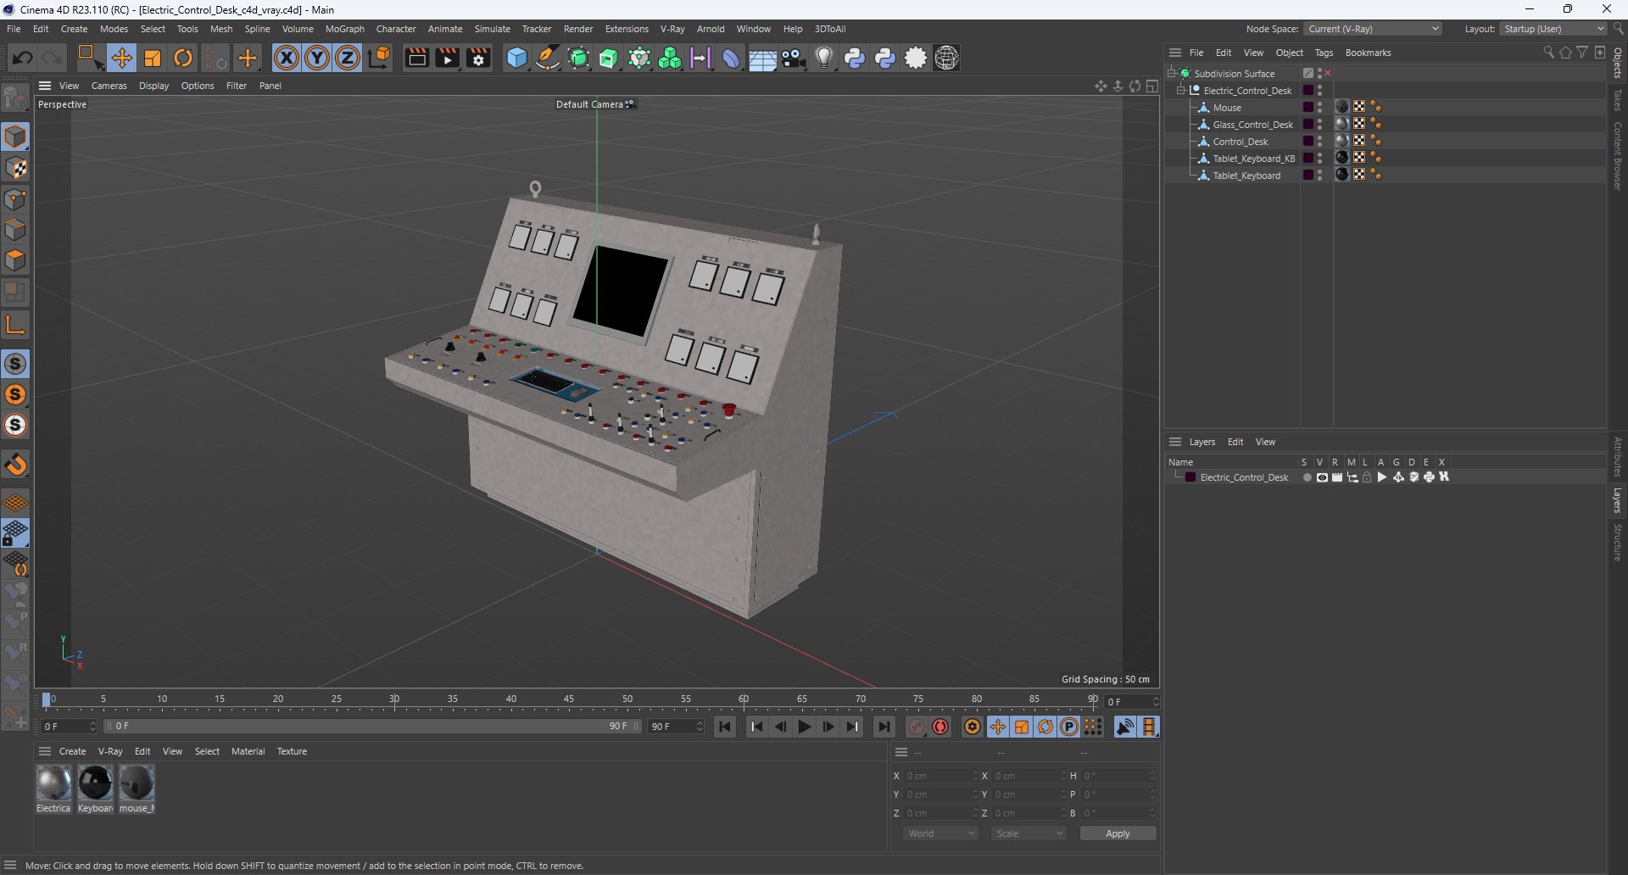Click the Play forward button

[x=804, y=727]
